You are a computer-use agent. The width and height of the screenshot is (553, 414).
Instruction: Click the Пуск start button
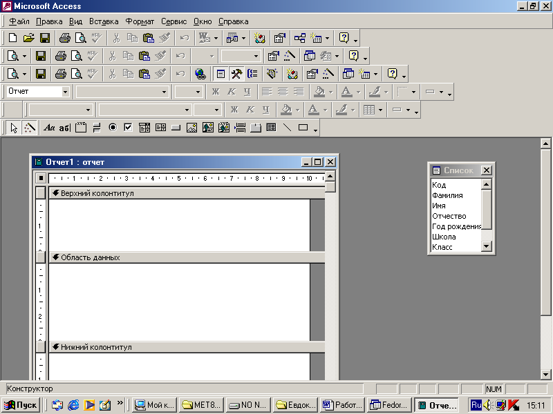21,405
